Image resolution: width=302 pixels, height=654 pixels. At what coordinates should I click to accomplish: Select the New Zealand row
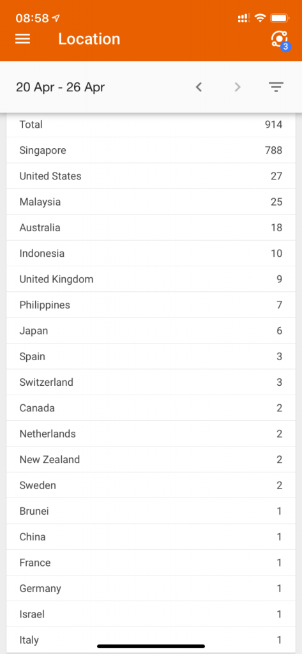click(151, 460)
